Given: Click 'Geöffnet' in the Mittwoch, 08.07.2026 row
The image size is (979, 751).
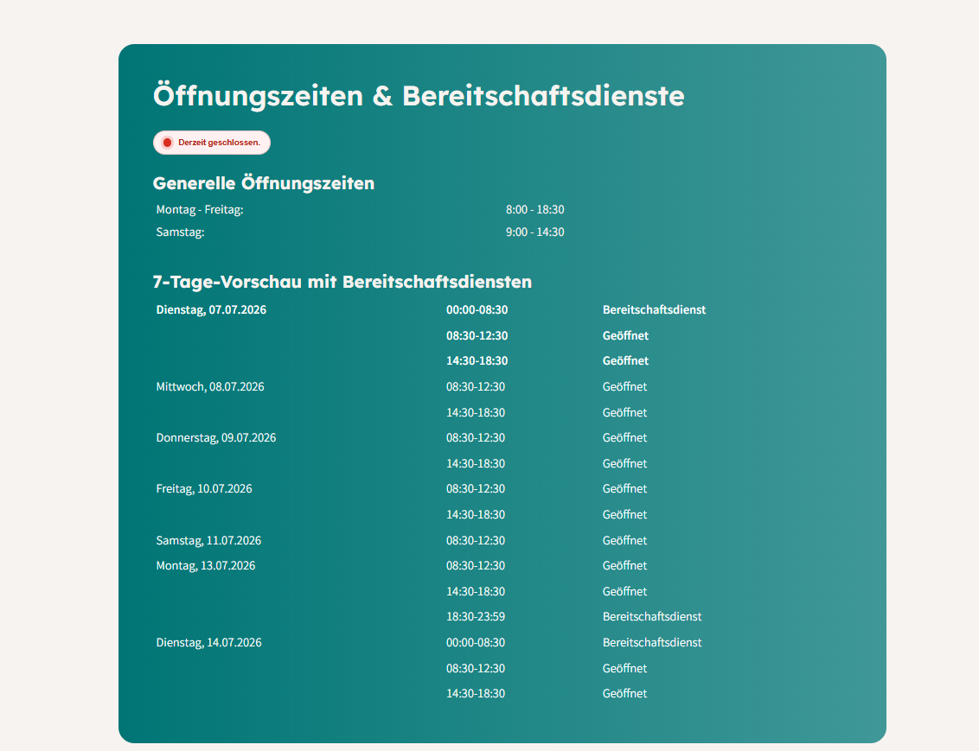Looking at the screenshot, I should click(x=625, y=386).
